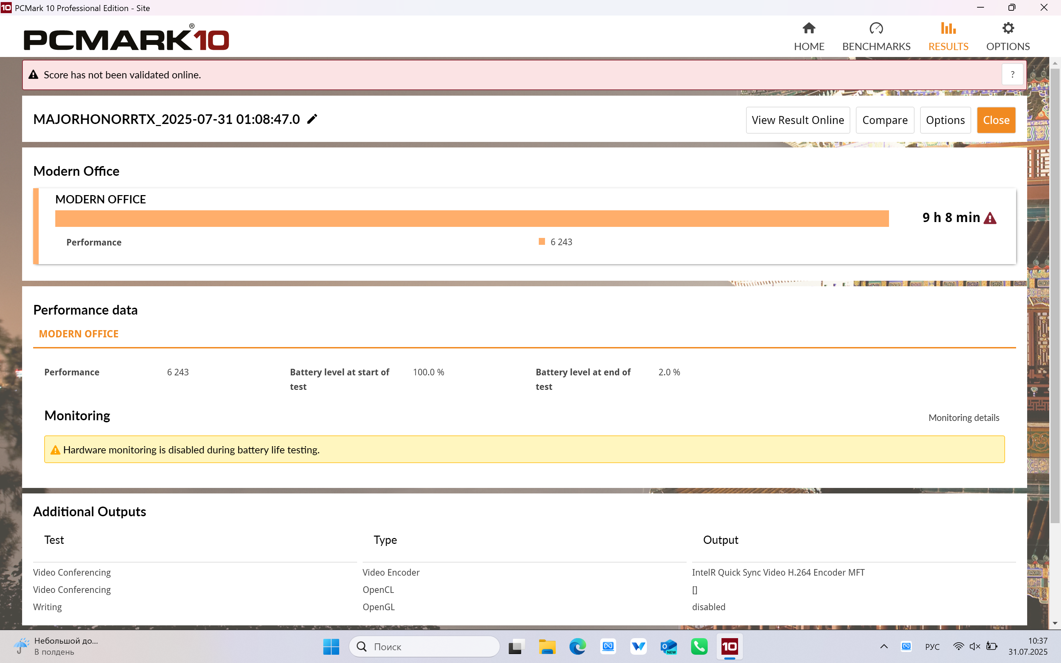This screenshot has width=1061, height=663.
Task: Open the Home section icon
Action: (x=809, y=29)
